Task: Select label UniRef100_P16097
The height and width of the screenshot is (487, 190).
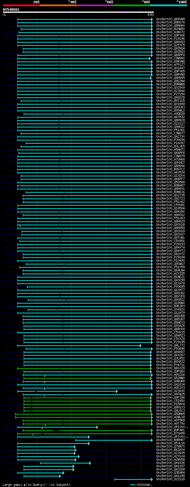Action: pyautogui.click(x=170, y=143)
